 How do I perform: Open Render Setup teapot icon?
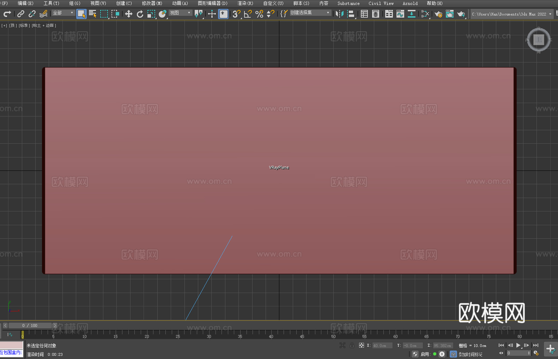coord(438,14)
